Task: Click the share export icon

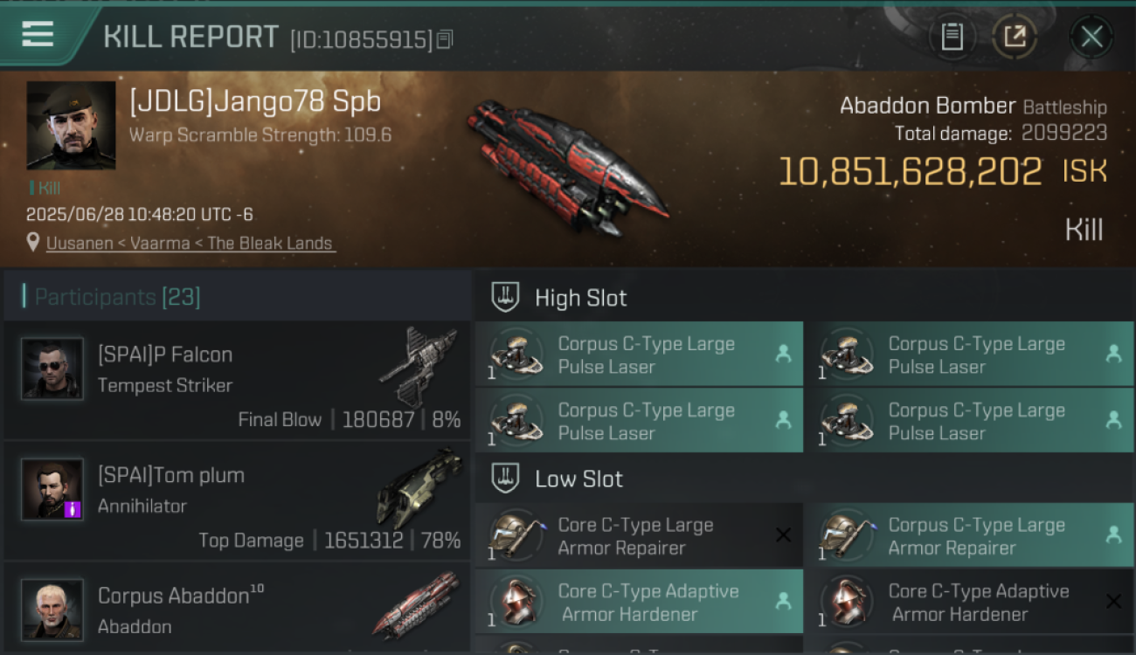Action: (x=1015, y=37)
